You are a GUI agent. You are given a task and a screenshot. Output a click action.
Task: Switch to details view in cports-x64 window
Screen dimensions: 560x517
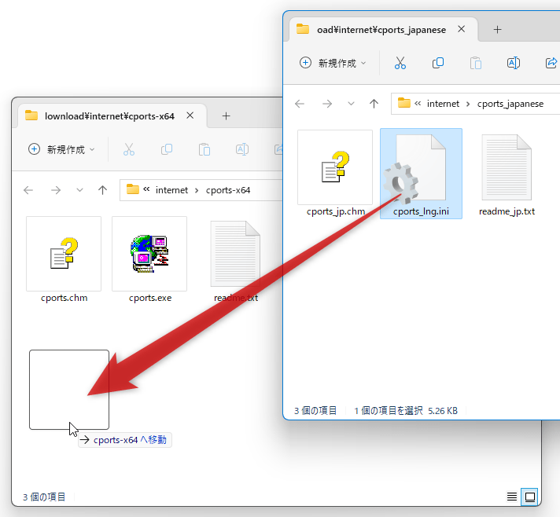coord(512,497)
